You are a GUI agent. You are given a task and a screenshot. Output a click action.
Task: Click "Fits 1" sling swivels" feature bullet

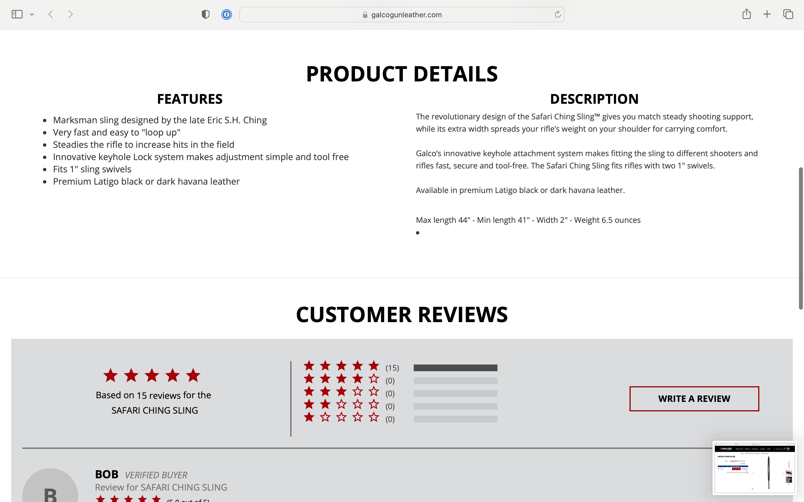[92, 169]
